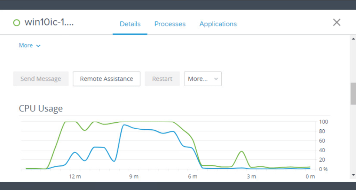
Task: Close the machine details panel
Action: coord(337,23)
